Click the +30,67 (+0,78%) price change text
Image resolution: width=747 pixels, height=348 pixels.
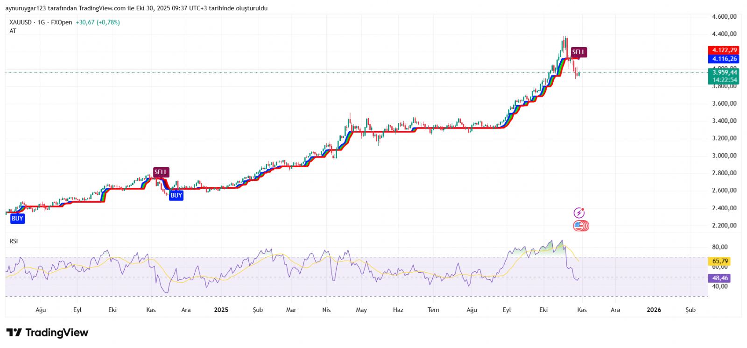[98, 22]
